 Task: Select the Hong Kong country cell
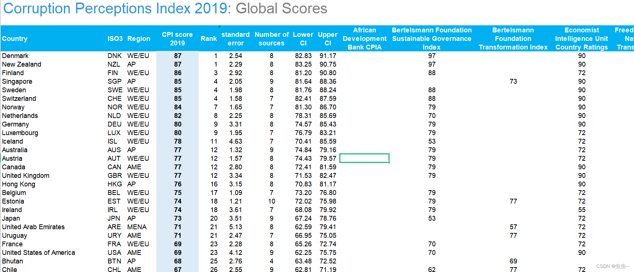point(19,184)
